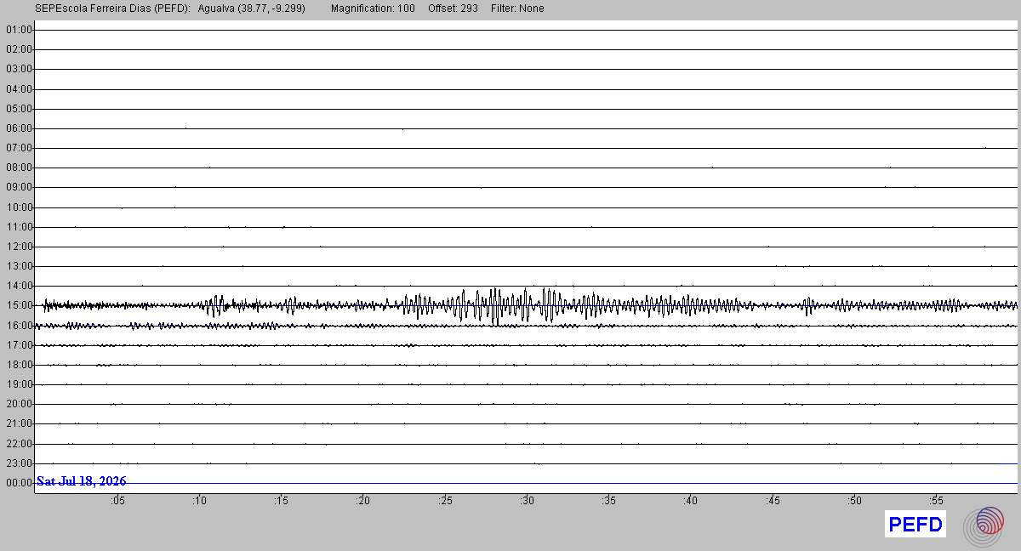Viewport: 1021px width, 551px height.
Task: Click the 14:00 hour label
Action: pos(19,286)
